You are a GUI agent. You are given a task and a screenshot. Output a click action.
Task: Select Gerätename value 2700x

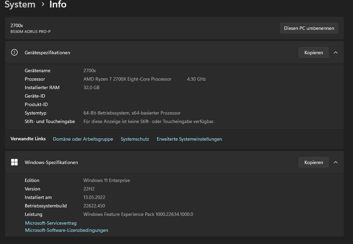pos(90,70)
